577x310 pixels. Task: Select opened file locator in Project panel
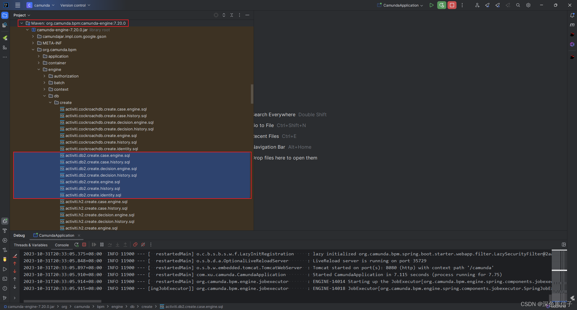216,15
